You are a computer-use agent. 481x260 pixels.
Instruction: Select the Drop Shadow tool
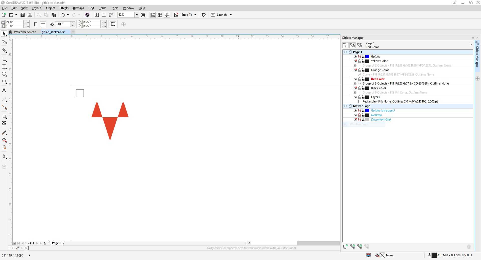4,116
